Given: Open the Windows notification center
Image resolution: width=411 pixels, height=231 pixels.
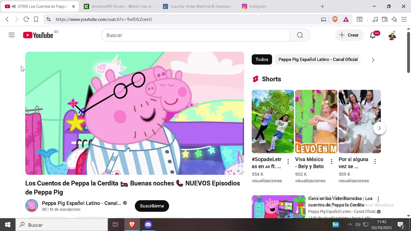Looking at the screenshot, I should (x=401, y=225).
